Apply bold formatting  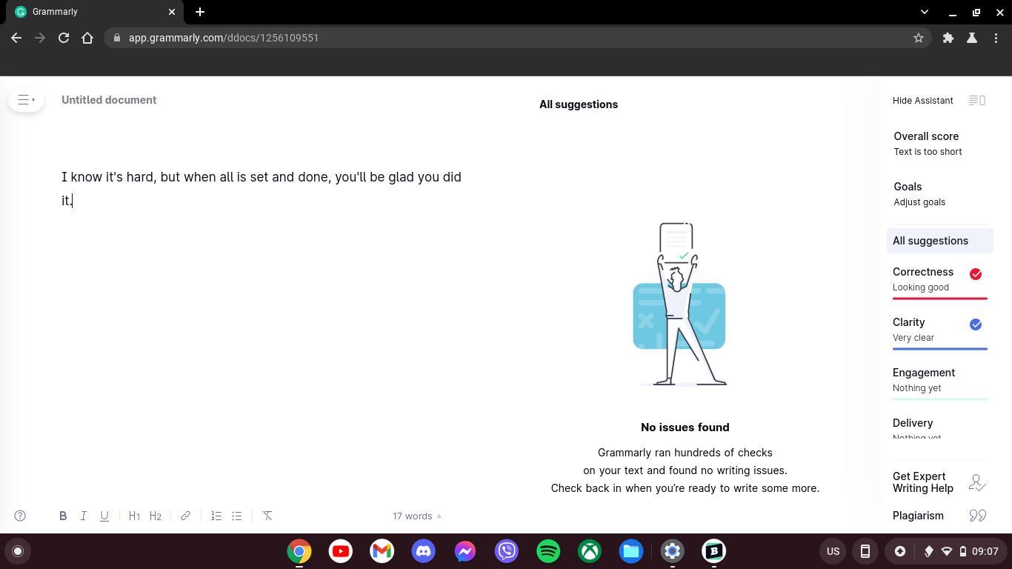point(63,516)
